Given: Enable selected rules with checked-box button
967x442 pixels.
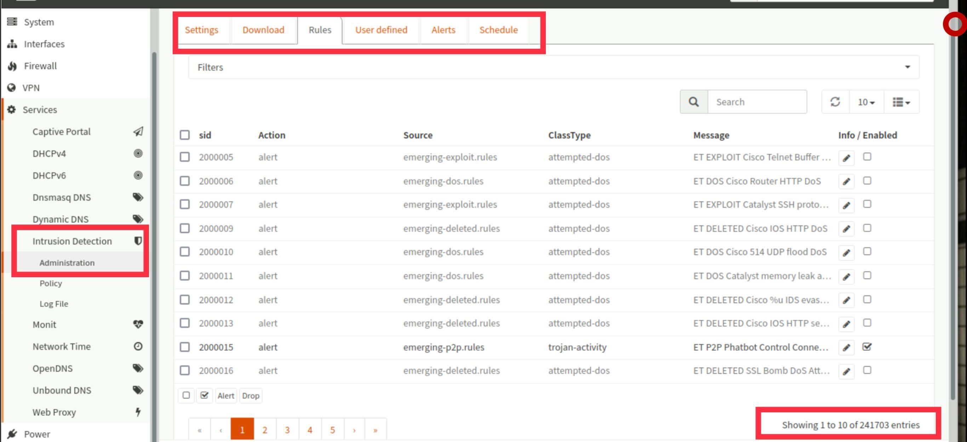Looking at the screenshot, I should pos(204,396).
